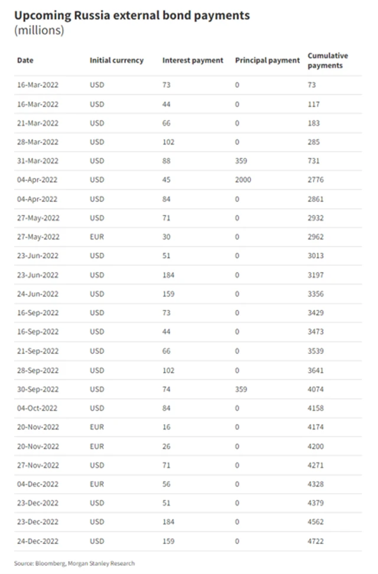Click the Bloomberg, Morgan Stanley Research source line

pyautogui.click(x=74, y=563)
